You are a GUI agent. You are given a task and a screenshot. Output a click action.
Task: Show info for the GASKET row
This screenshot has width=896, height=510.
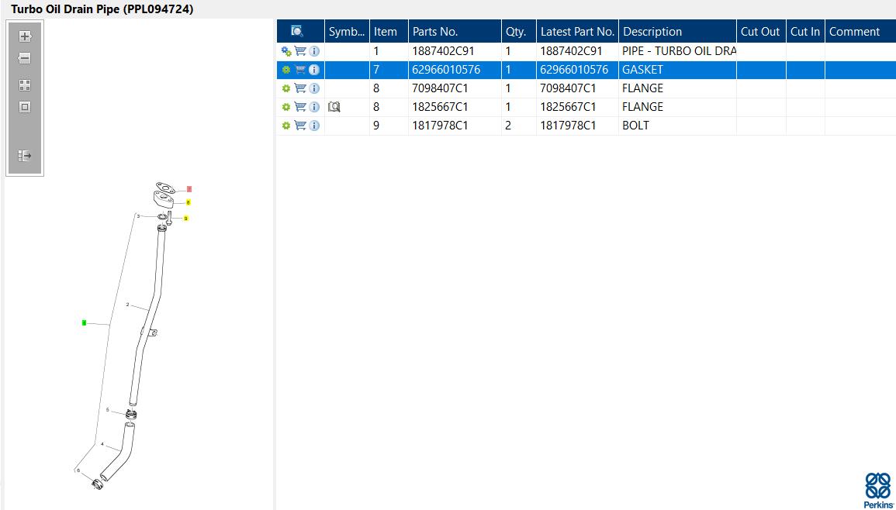[x=314, y=71]
